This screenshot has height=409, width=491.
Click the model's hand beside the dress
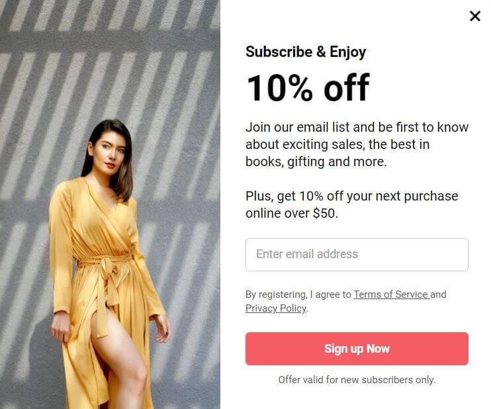click(x=162, y=328)
